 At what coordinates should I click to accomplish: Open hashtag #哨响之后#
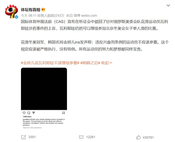90,63
